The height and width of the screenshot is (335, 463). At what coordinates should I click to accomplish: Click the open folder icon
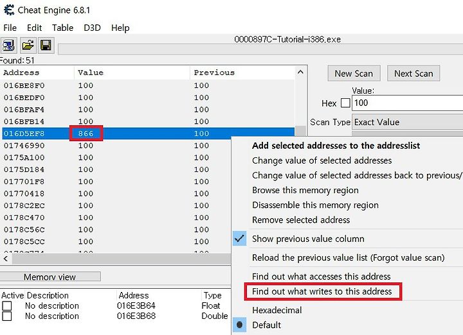coord(28,46)
